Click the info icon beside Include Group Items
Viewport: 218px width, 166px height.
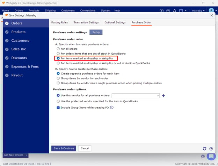[112, 108]
